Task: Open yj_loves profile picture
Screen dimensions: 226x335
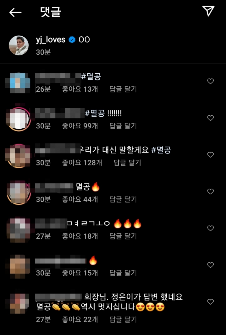Action: 19,45
